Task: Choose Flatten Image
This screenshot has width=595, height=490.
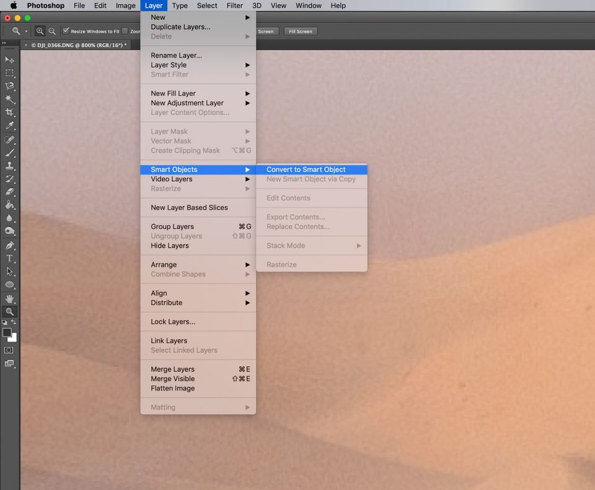Action: 198,388
